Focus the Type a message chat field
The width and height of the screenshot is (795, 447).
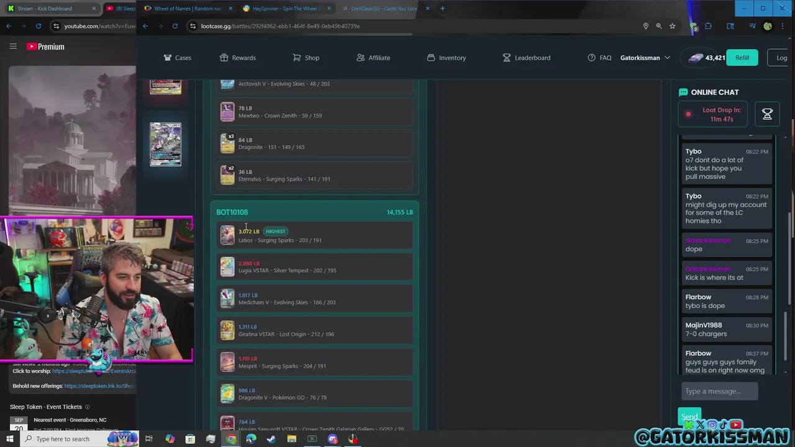pyautogui.click(x=719, y=391)
